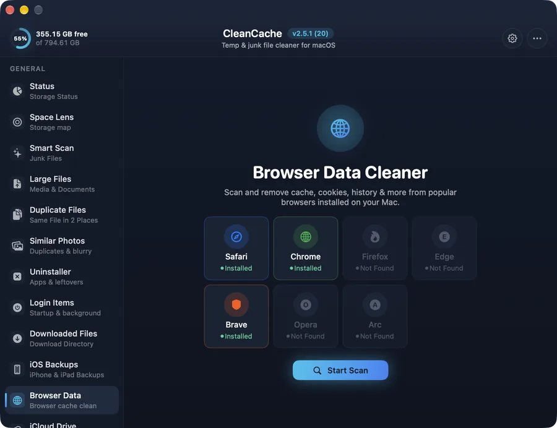Image resolution: width=557 pixels, height=428 pixels.
Task: Start the browser data scan
Action: [340, 370]
